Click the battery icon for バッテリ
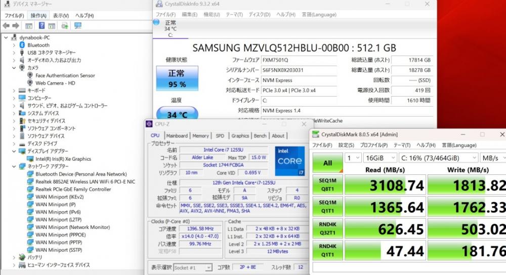Image resolution: width=506 pixels, height=275 pixels. pyautogui.click(x=22, y=257)
